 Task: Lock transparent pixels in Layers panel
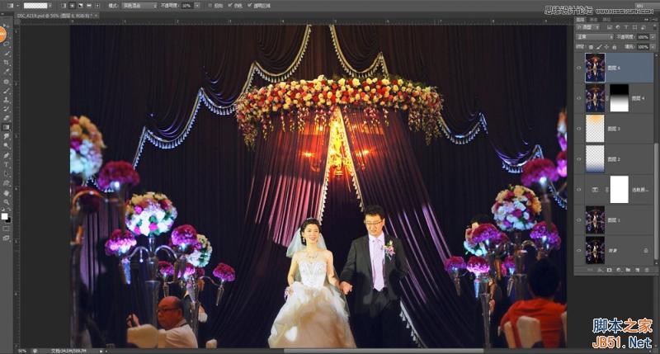pos(591,47)
